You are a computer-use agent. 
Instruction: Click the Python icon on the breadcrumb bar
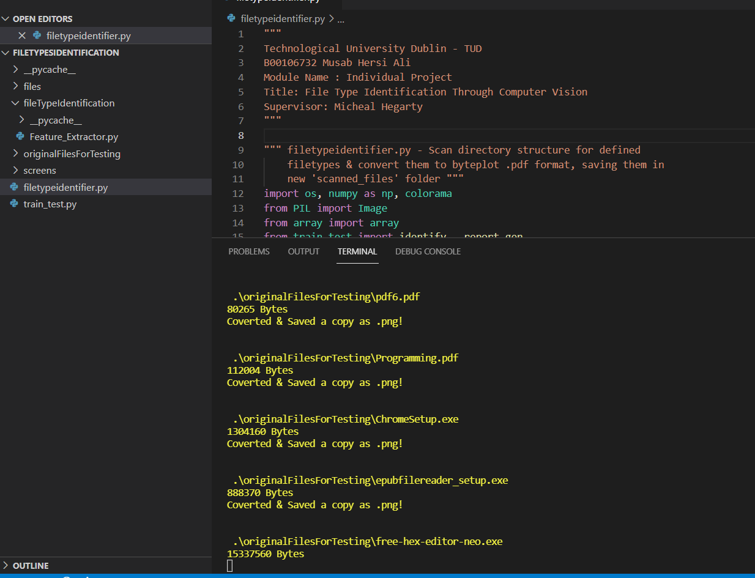231,18
